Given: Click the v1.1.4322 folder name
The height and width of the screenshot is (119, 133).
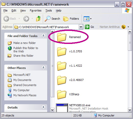Looking at the screenshot, I should pos(75,66).
